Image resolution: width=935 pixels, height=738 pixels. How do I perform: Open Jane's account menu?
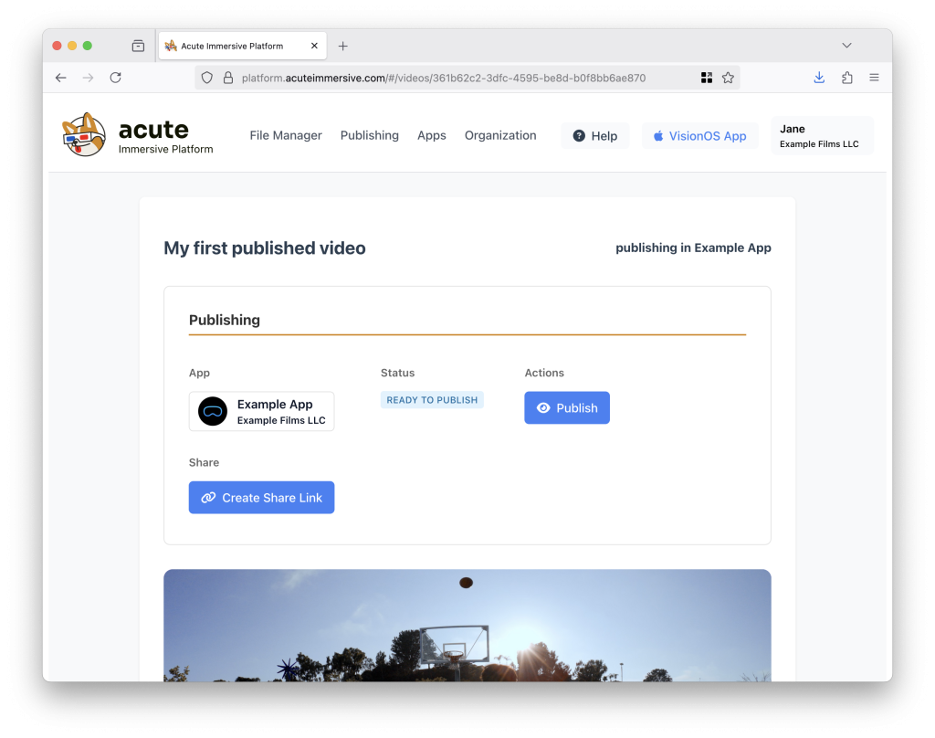click(x=822, y=136)
